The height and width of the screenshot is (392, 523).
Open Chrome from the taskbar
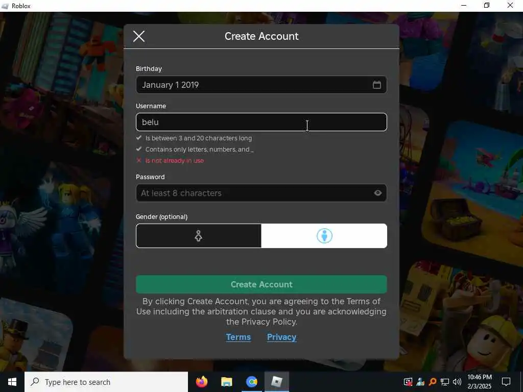point(251,382)
